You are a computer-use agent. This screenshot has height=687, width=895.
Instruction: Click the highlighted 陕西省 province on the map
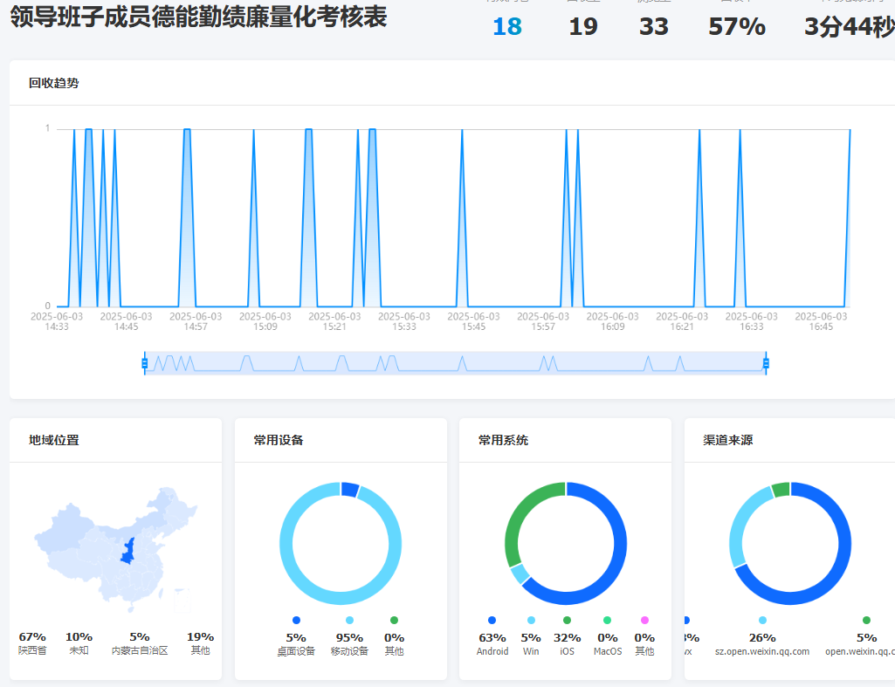tap(128, 551)
